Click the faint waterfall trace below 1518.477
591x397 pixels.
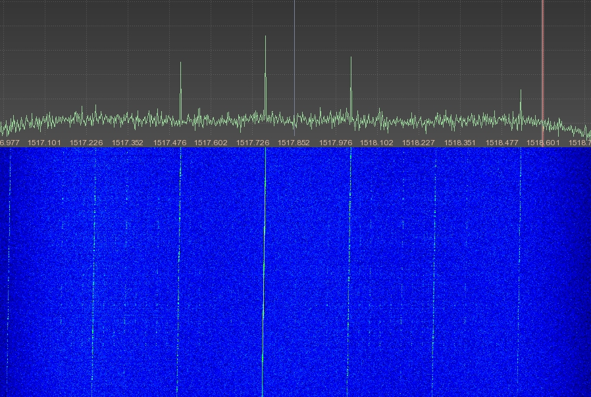pos(519,263)
